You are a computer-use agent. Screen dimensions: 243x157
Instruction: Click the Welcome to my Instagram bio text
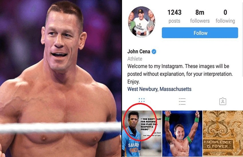click(180, 74)
